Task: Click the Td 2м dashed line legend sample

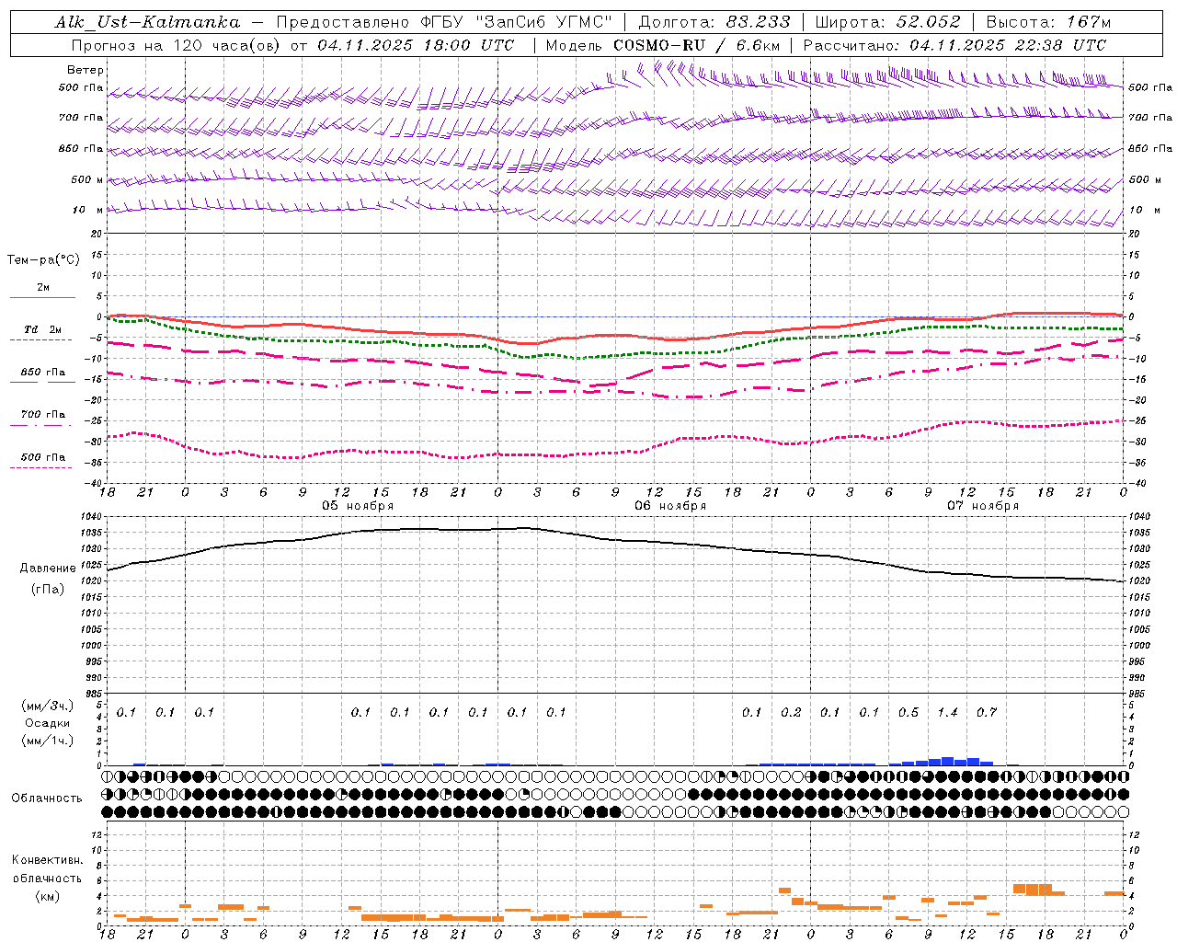Action: coord(40,339)
